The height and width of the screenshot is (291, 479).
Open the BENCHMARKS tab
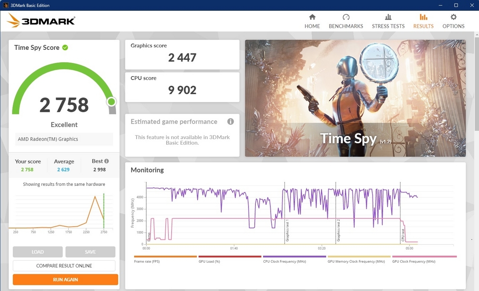pyautogui.click(x=346, y=22)
